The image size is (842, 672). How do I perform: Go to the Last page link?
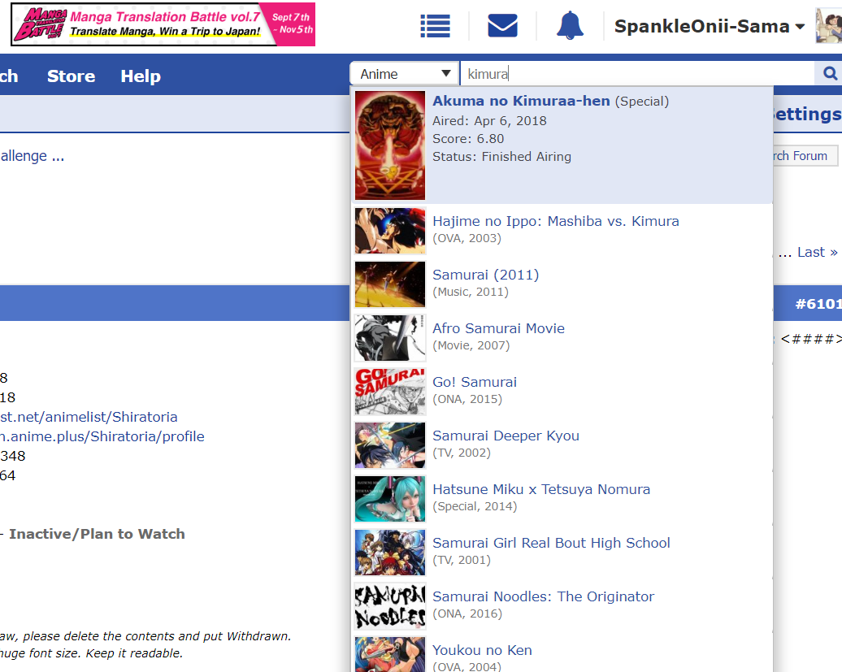818,252
